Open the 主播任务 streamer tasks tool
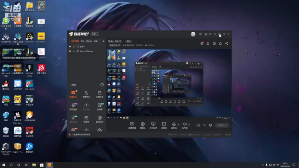The width and height of the screenshot is (299, 168). (99, 94)
